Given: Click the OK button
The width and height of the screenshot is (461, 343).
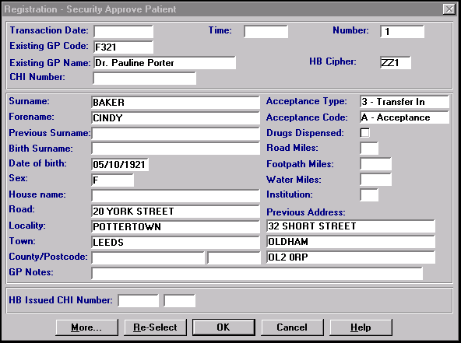Looking at the screenshot, I should [223, 327].
